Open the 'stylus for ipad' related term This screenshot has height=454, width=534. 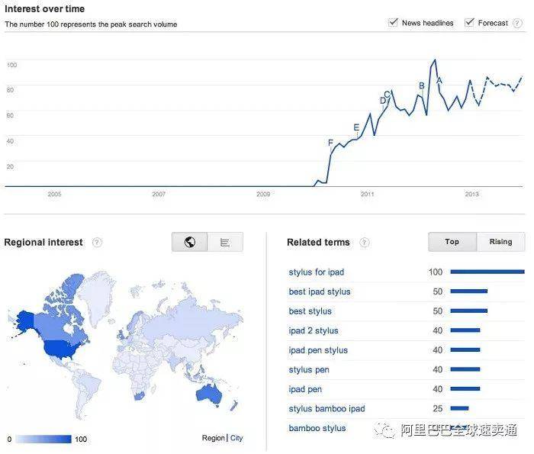pyautogui.click(x=317, y=272)
